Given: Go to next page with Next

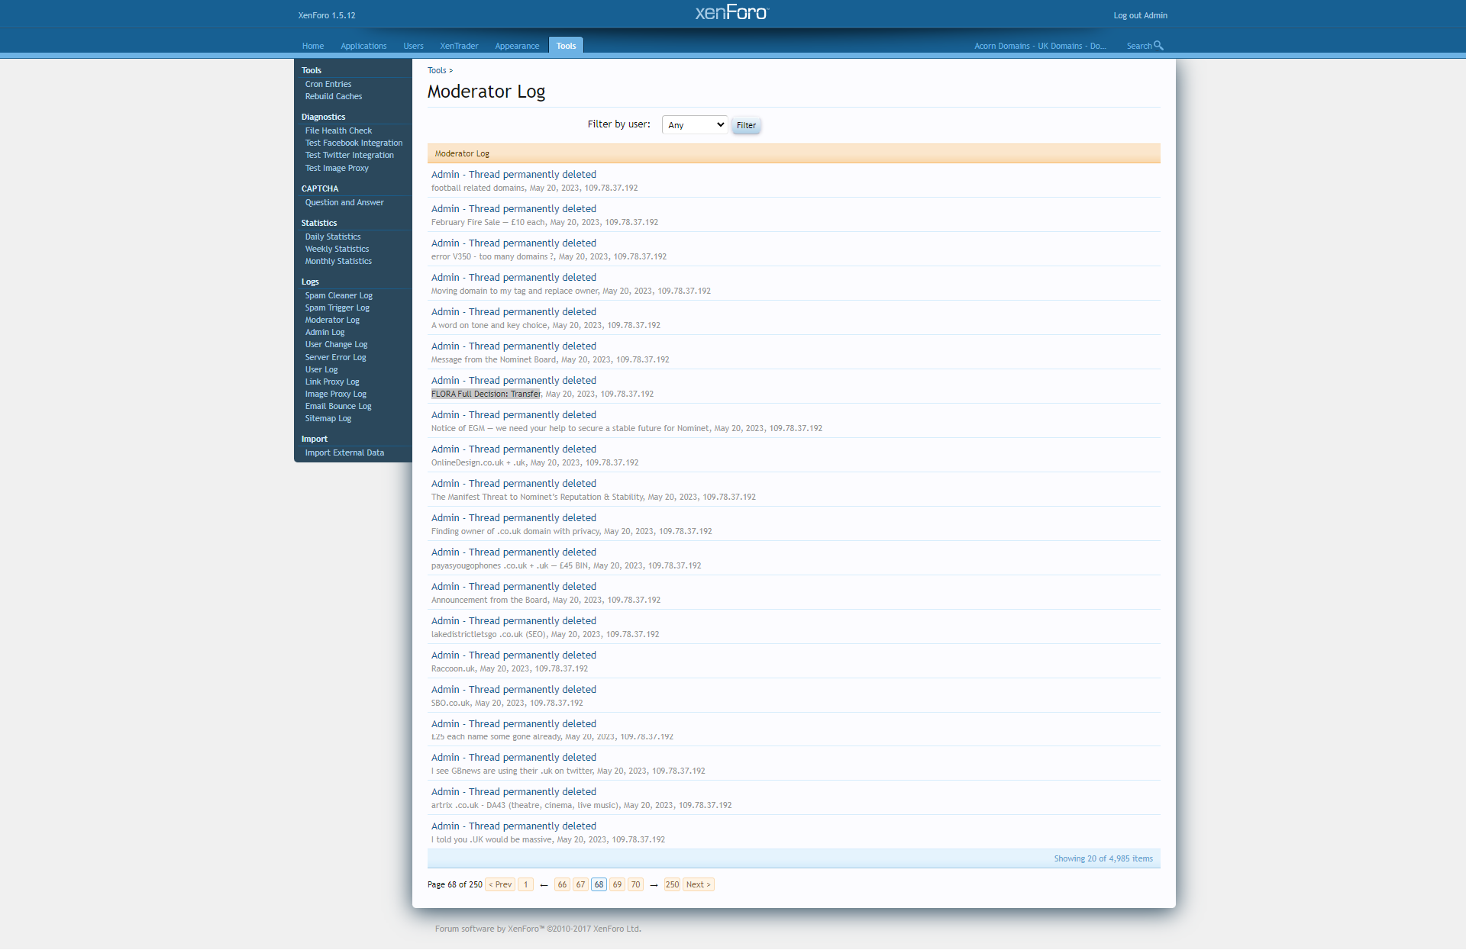Looking at the screenshot, I should tap(698, 884).
